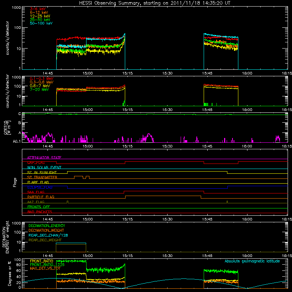
Task: Pick the FRONTS_OFF flag label
Action: pos(39,207)
